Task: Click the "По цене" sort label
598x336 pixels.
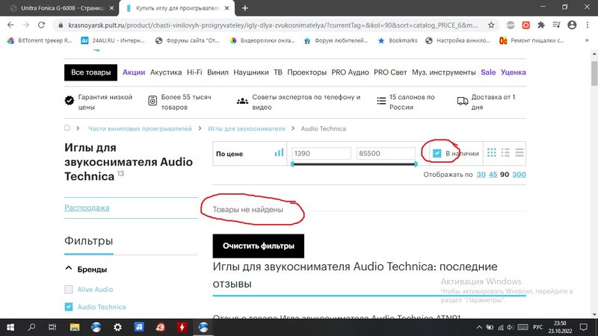Action: [229, 154]
